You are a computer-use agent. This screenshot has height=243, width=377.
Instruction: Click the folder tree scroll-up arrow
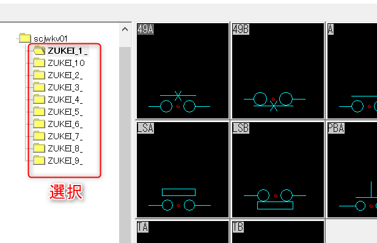tap(125, 29)
